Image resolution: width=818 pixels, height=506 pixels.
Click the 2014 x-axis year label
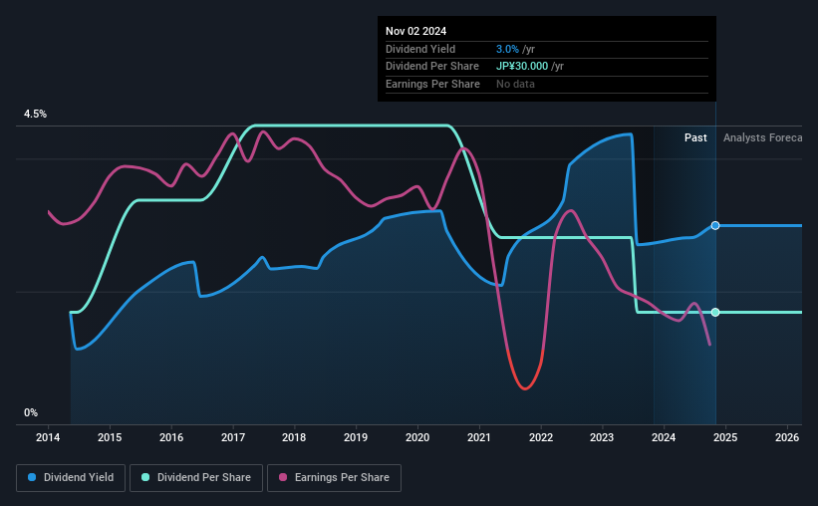tap(48, 437)
